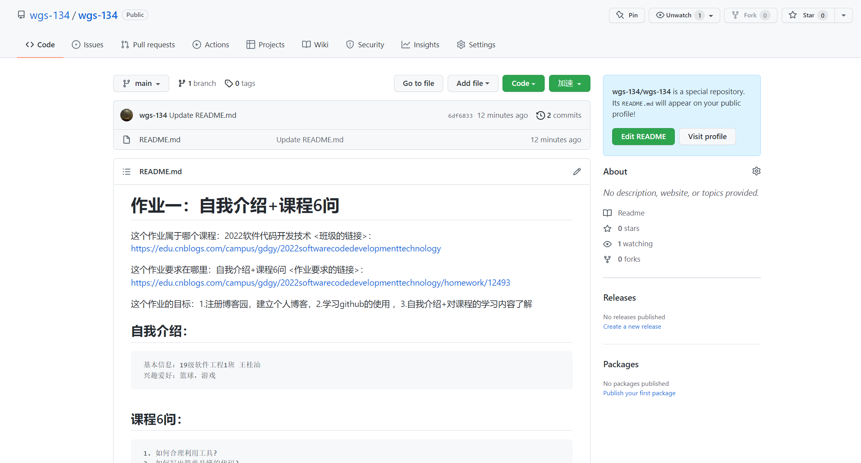Click the README table of contents icon

(126, 171)
